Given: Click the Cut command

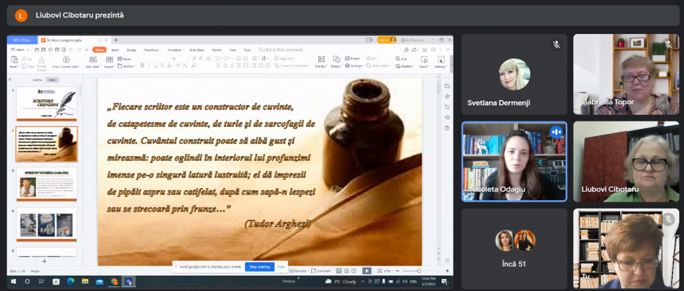Looking at the screenshot, I should 27,59.
